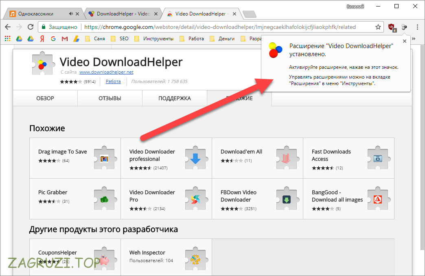Click the Drag image To Save extension icon

(x=105, y=159)
